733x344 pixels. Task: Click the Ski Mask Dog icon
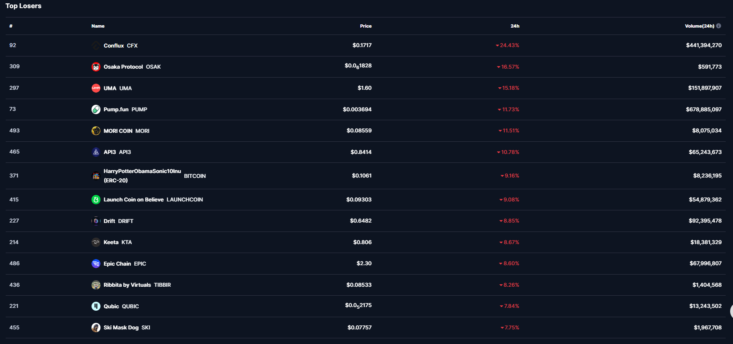pyautogui.click(x=96, y=327)
